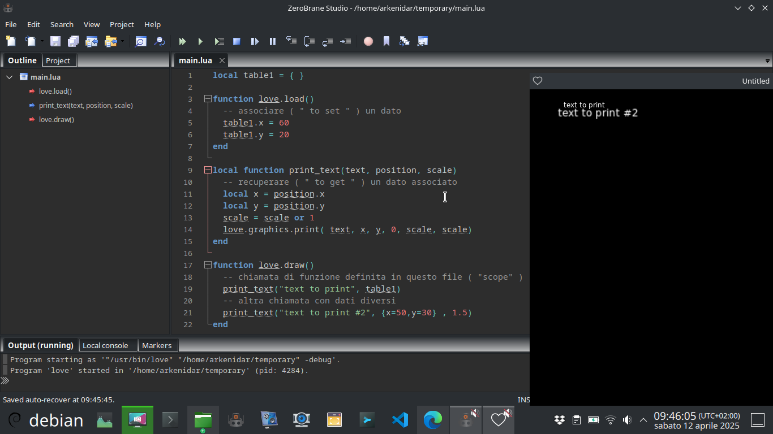Switch to the Project tab

pyautogui.click(x=58, y=60)
